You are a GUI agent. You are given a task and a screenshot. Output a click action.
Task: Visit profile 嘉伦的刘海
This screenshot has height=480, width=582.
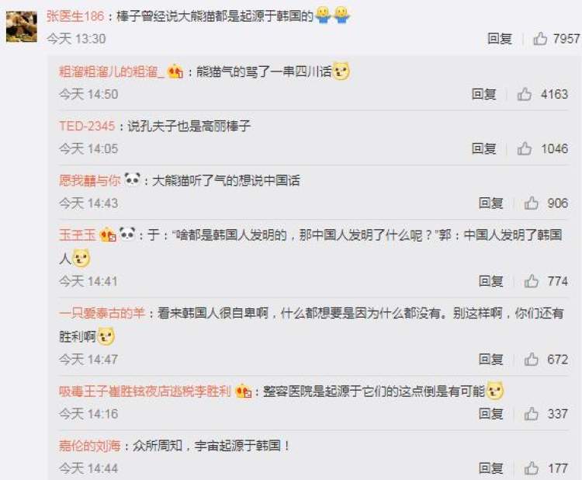tap(90, 445)
